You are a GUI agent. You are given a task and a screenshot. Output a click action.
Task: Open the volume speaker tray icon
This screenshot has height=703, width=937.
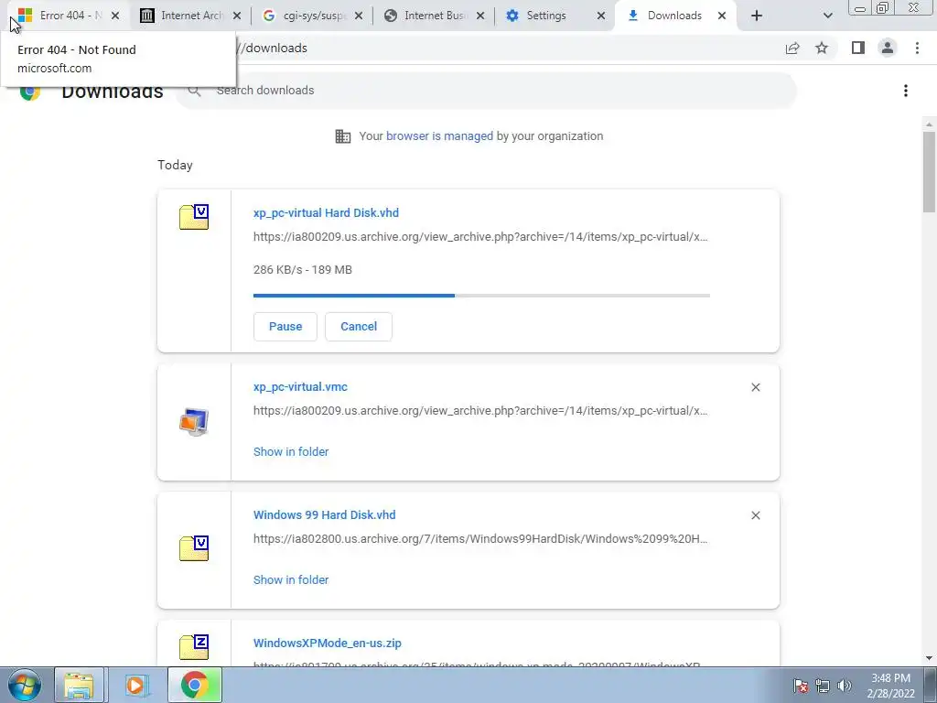click(845, 686)
